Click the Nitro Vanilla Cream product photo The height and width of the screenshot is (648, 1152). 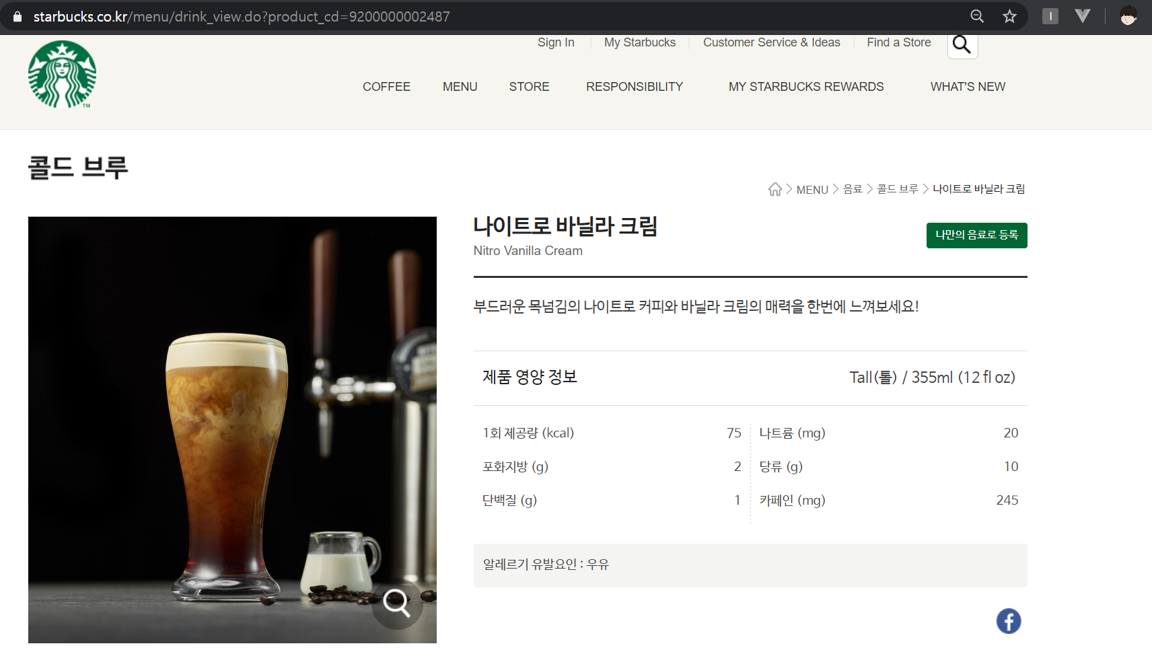pos(232,429)
